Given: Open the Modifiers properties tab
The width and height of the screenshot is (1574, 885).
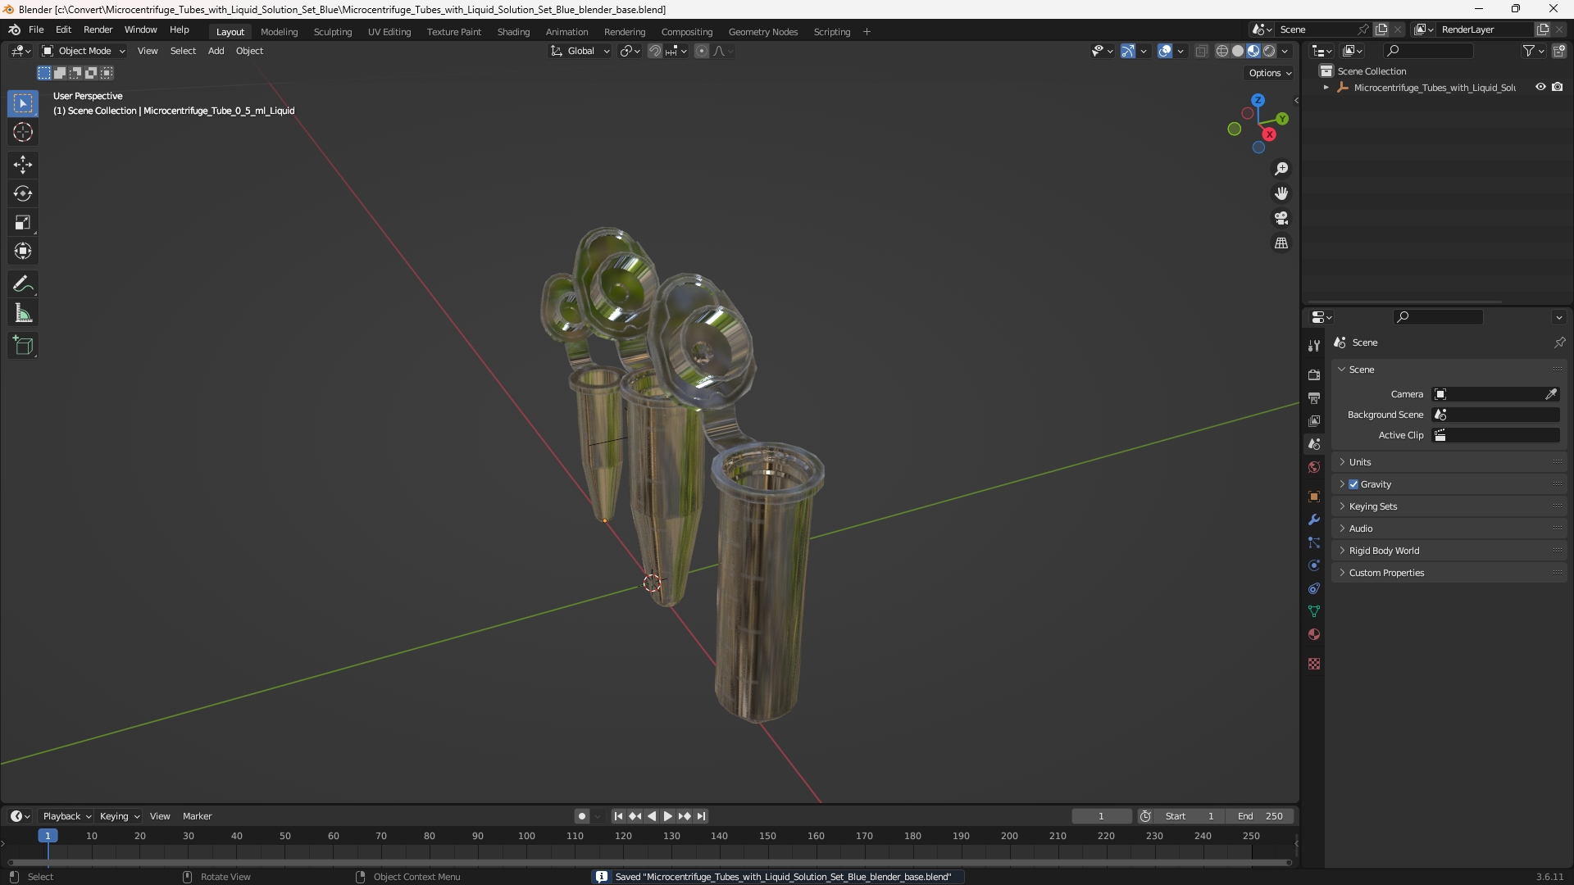Looking at the screenshot, I should point(1314,520).
